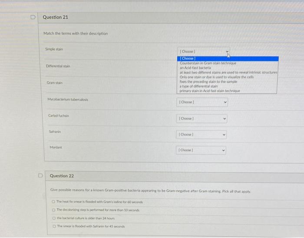Open the Safranin answer dropdown

(x=201, y=134)
